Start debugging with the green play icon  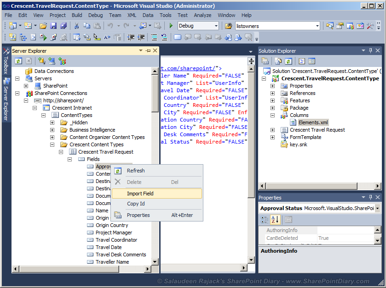coord(171,26)
